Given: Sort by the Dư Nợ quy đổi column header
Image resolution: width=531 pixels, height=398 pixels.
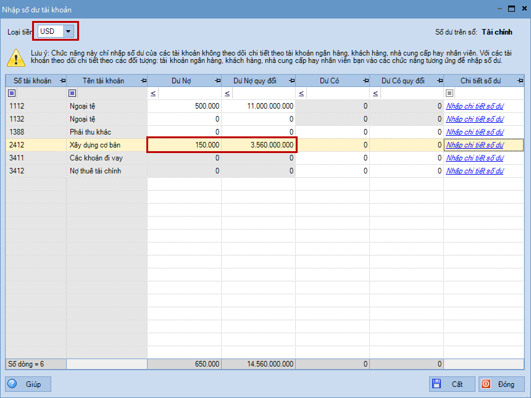Looking at the screenshot, I should pyautogui.click(x=254, y=81).
